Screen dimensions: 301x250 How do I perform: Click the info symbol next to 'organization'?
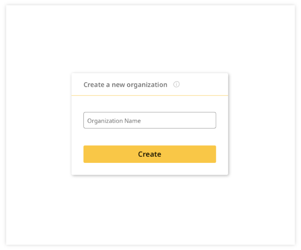176,84
